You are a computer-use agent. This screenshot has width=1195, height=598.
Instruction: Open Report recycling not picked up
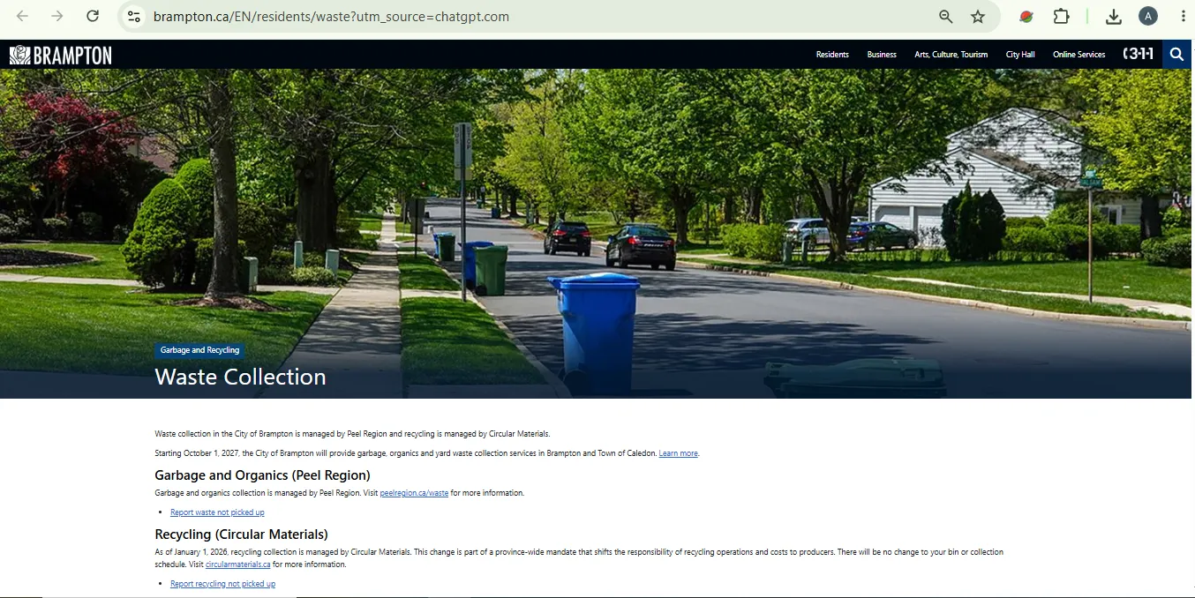(222, 584)
